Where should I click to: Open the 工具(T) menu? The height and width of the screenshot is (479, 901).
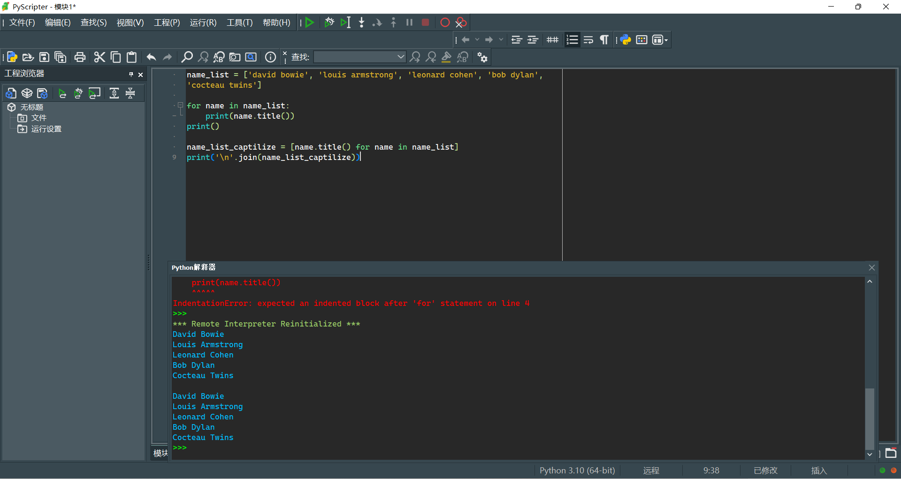[x=239, y=23]
